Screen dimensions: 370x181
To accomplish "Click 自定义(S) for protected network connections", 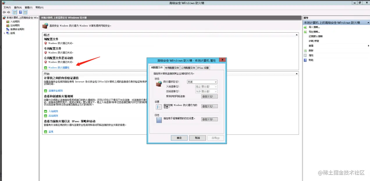I will (209, 96).
